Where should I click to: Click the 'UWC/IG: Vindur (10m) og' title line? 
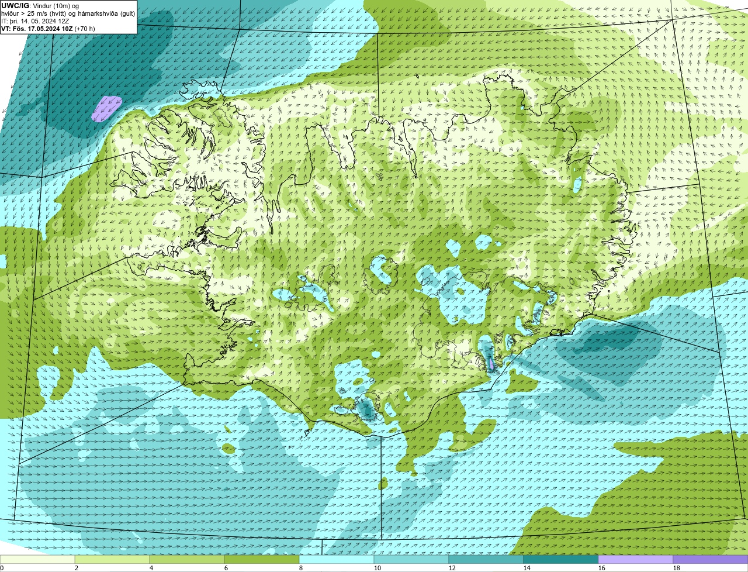(40, 6)
